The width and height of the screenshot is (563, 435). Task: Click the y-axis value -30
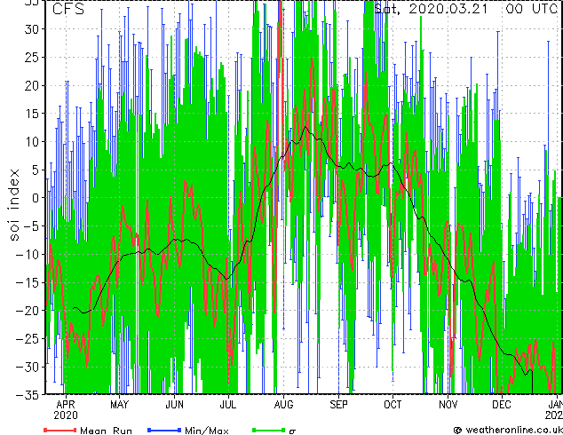tap(28, 367)
